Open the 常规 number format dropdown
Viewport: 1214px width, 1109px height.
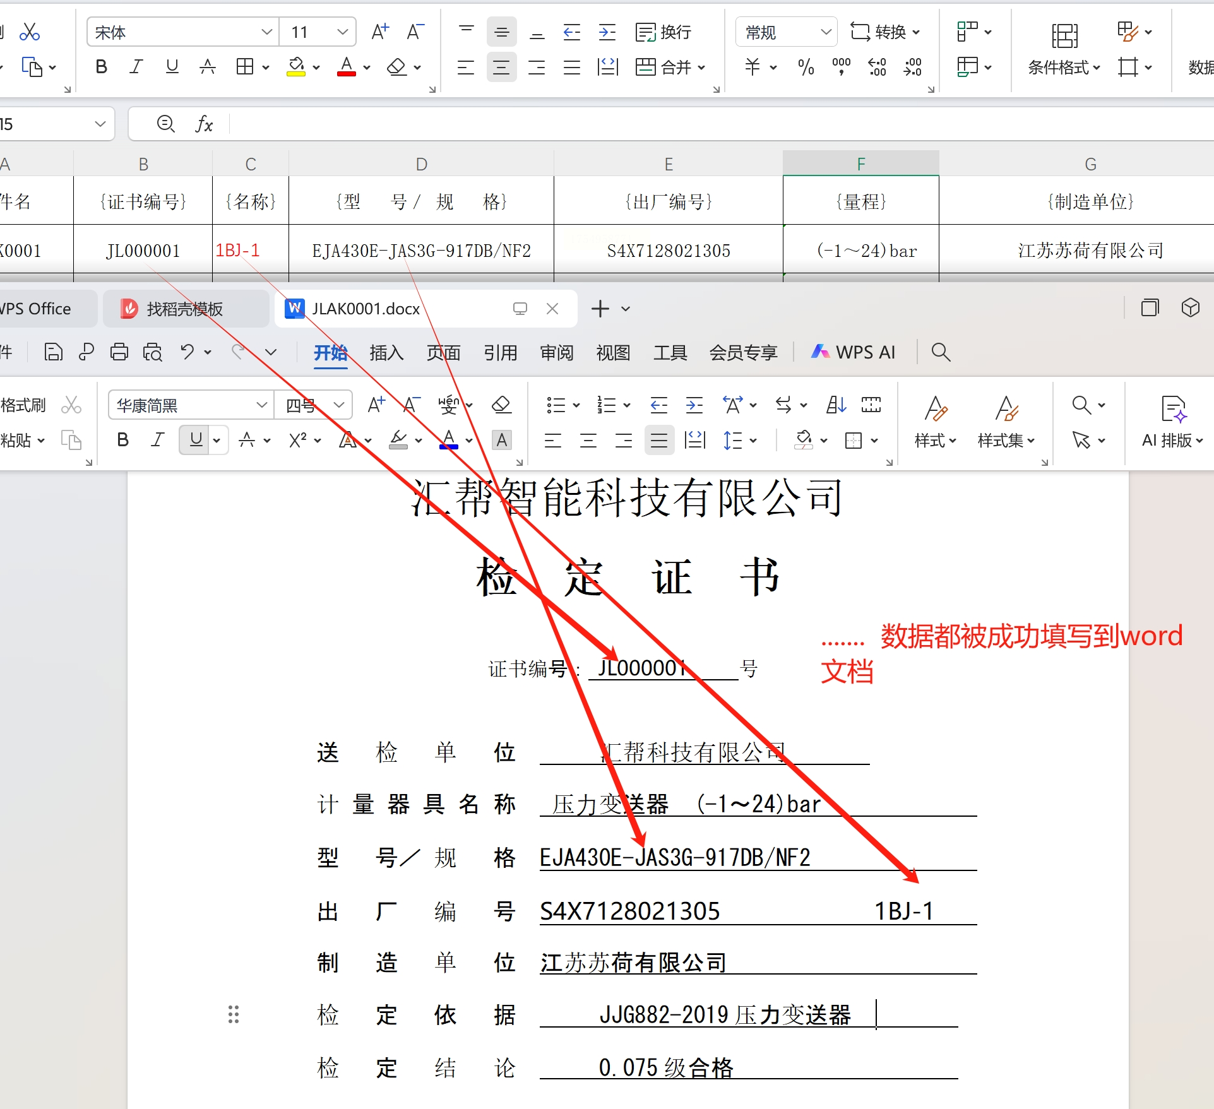point(826,32)
